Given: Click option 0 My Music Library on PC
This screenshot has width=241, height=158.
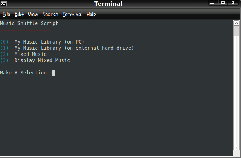Looking at the screenshot, I should tap(42, 42).
